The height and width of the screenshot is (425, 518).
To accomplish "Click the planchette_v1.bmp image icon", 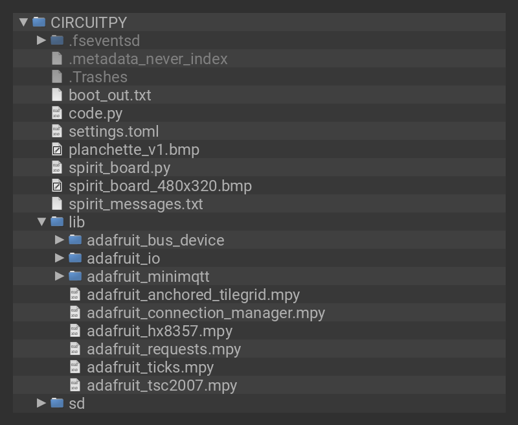I will pyautogui.click(x=57, y=150).
